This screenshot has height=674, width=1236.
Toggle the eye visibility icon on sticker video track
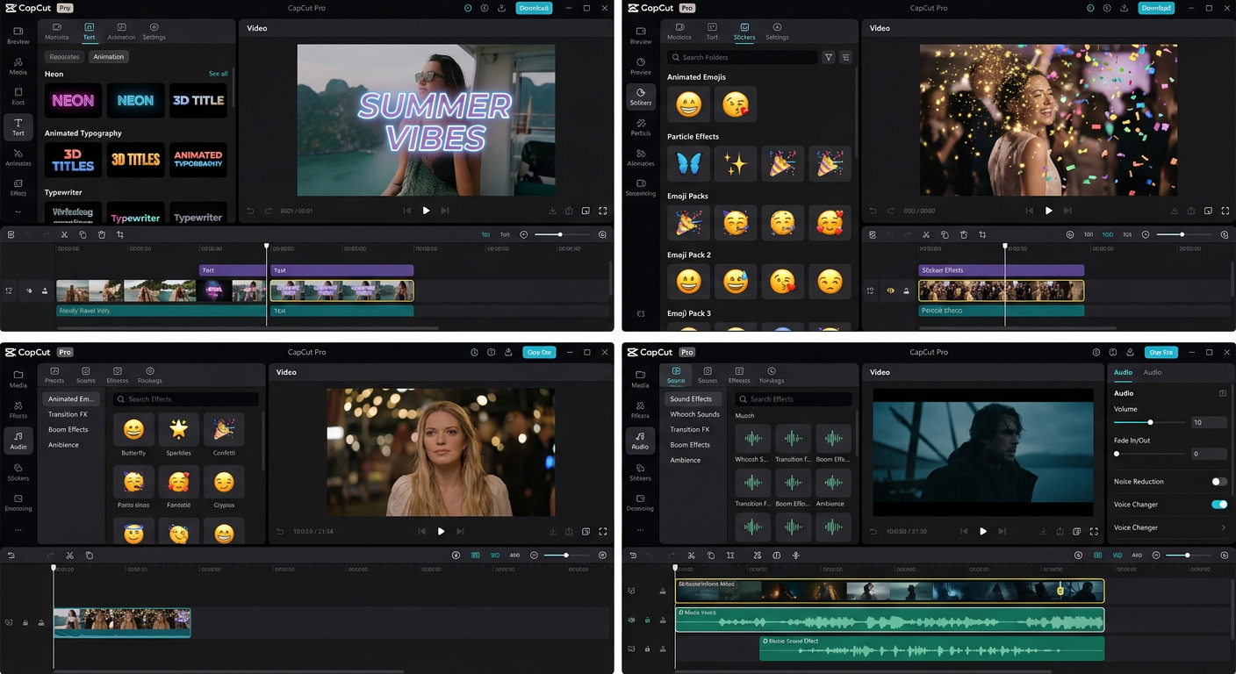(890, 290)
